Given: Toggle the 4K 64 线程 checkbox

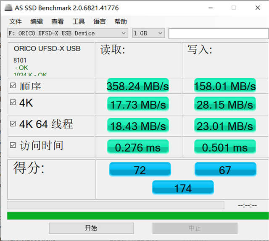Looking at the screenshot, I should (x=13, y=123).
